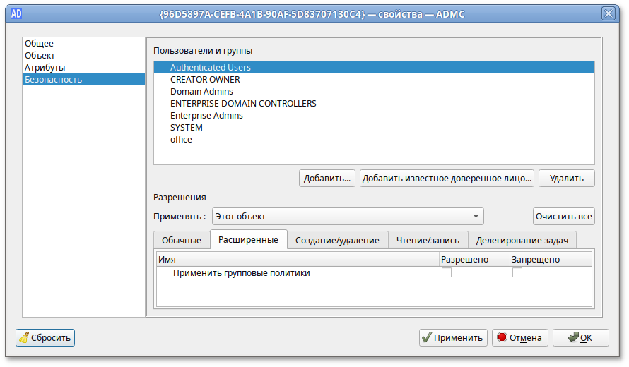Screen dimensions: 629x367
Task: Click the Удалить button
Action: click(566, 179)
